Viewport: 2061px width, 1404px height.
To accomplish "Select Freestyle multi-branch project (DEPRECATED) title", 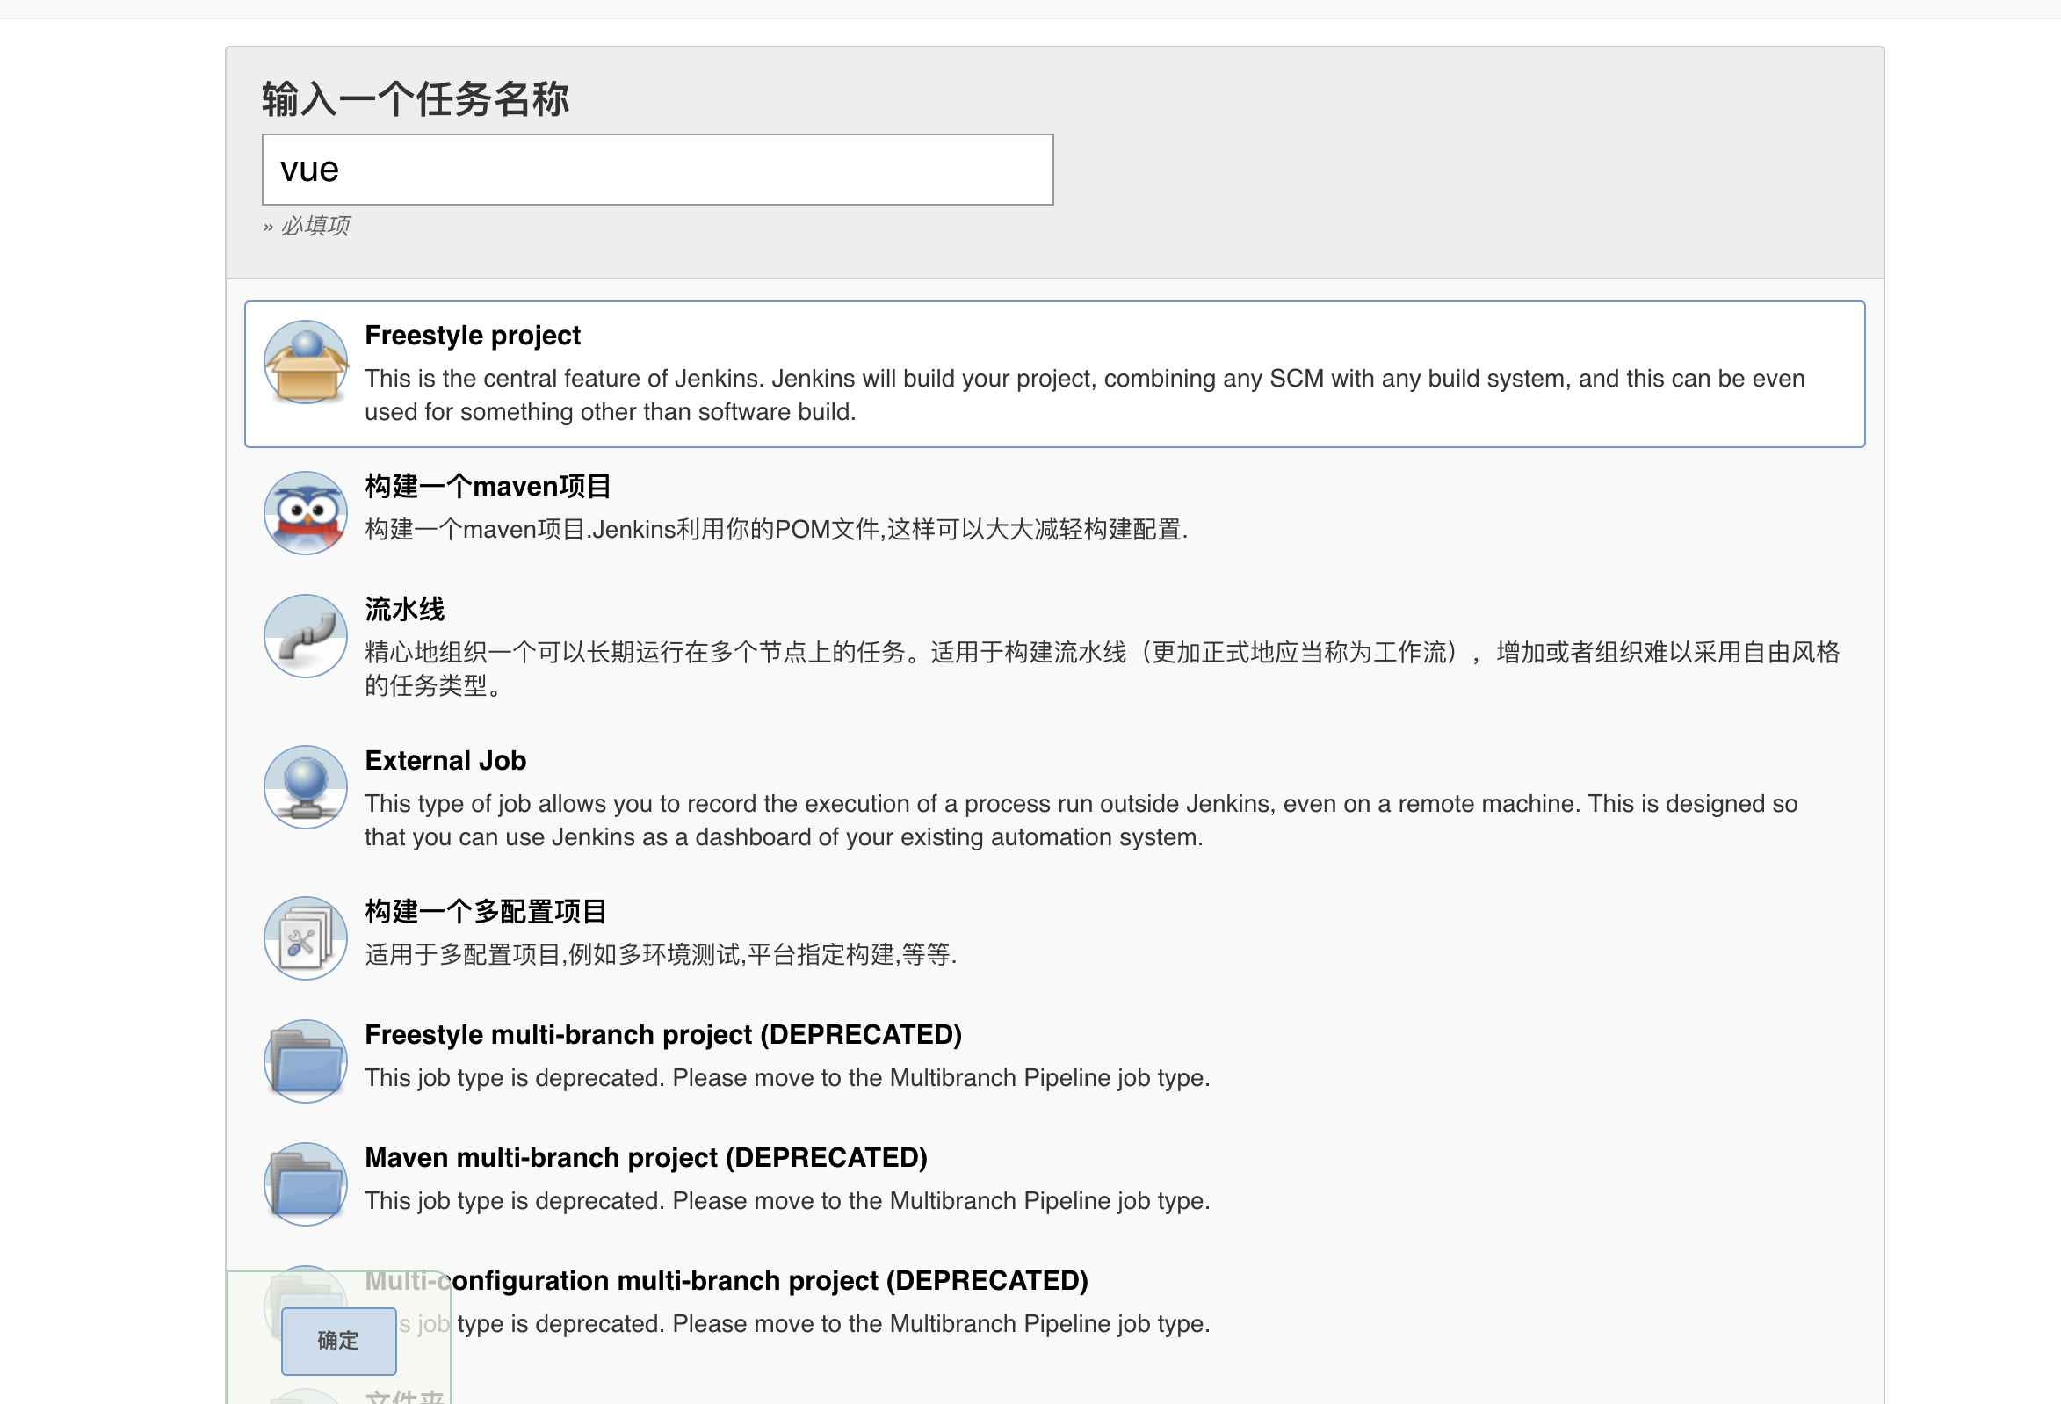I will [662, 1034].
